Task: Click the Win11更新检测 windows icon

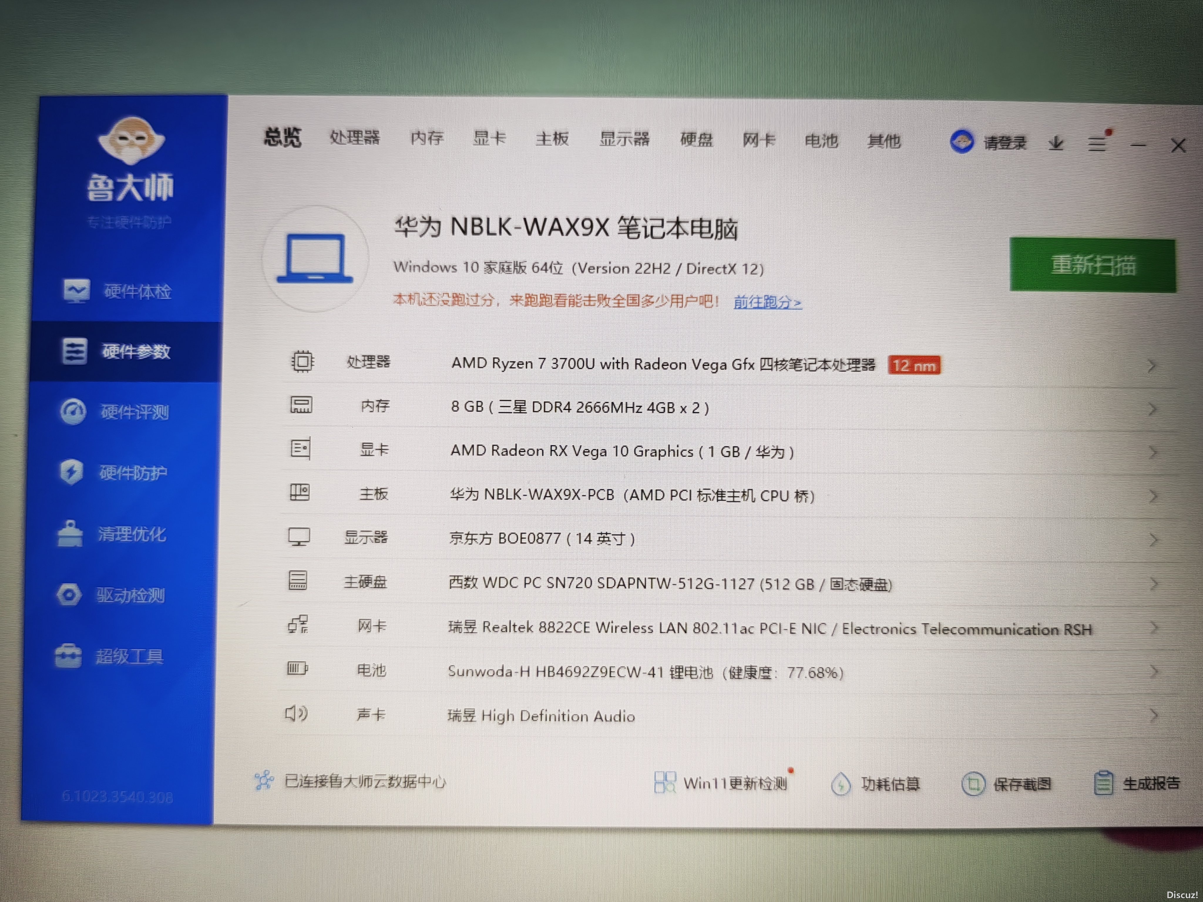Action: [665, 782]
